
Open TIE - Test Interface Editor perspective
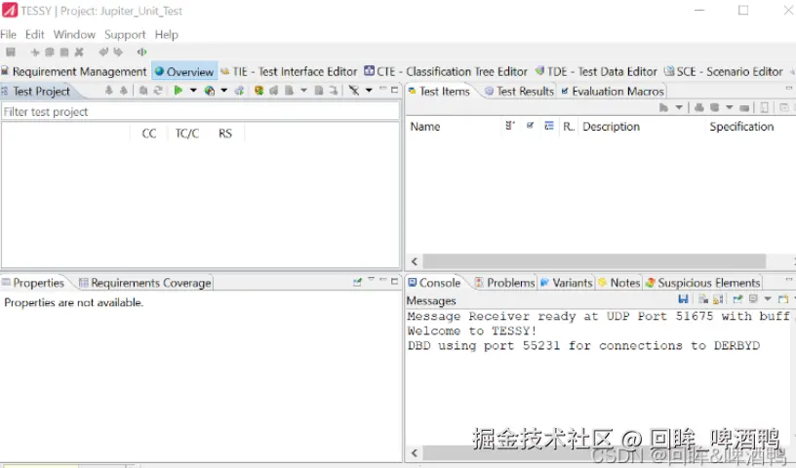pos(289,71)
